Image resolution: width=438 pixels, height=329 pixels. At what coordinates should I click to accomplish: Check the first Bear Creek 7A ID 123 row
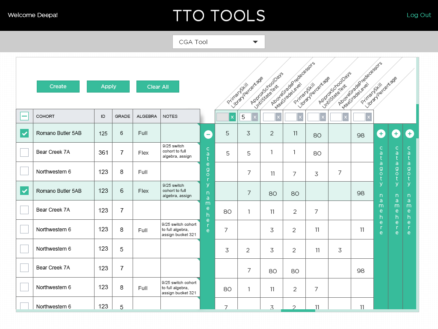[x=24, y=210]
